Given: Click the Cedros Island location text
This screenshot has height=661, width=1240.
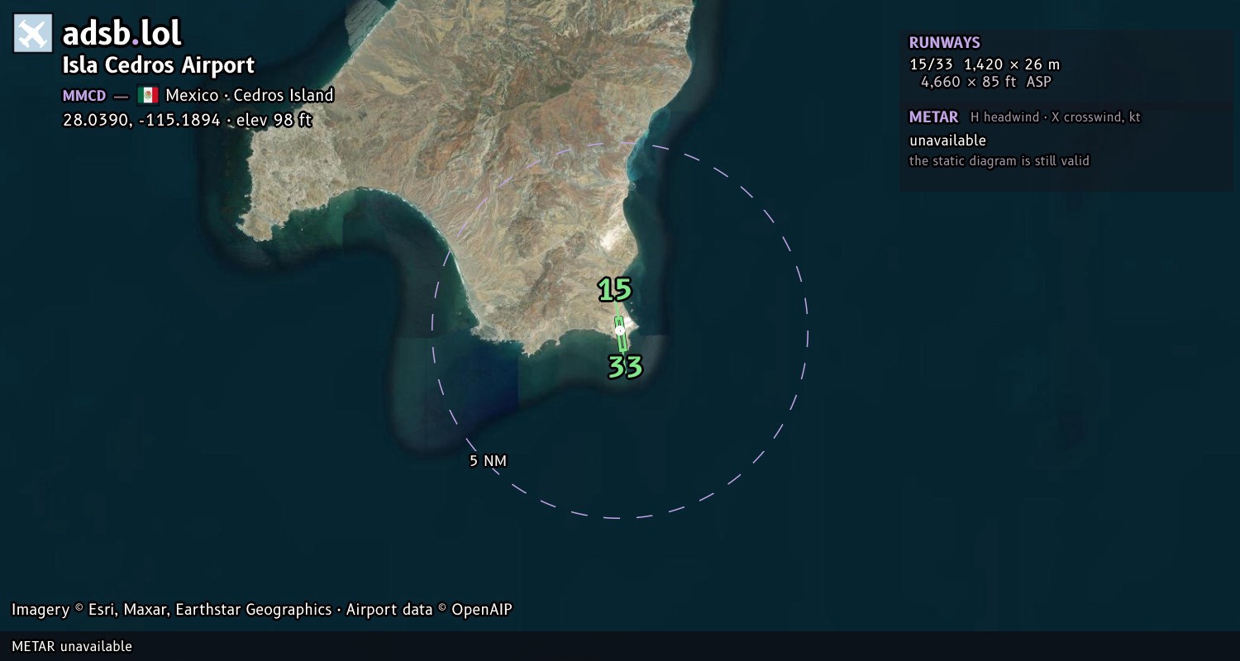Looking at the screenshot, I should pyautogui.click(x=284, y=95).
